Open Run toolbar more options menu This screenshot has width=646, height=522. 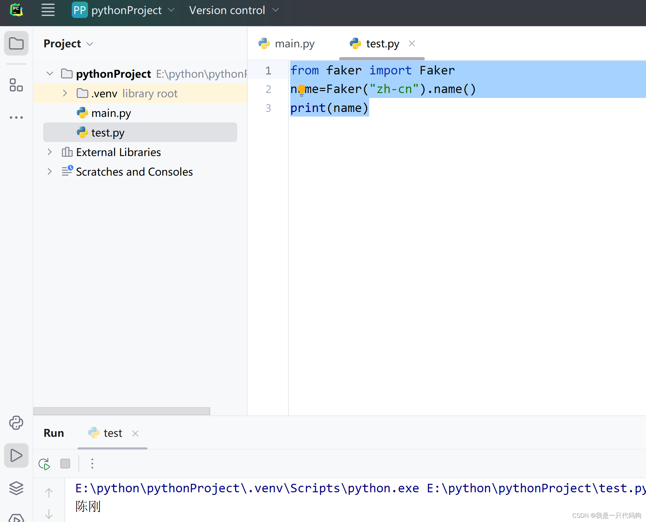[92, 464]
